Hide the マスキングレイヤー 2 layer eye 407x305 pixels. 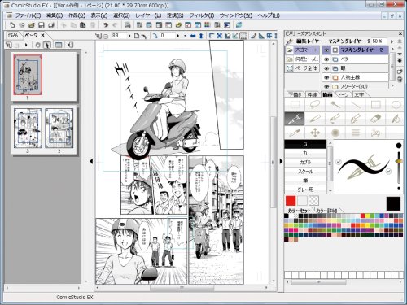pos(326,50)
